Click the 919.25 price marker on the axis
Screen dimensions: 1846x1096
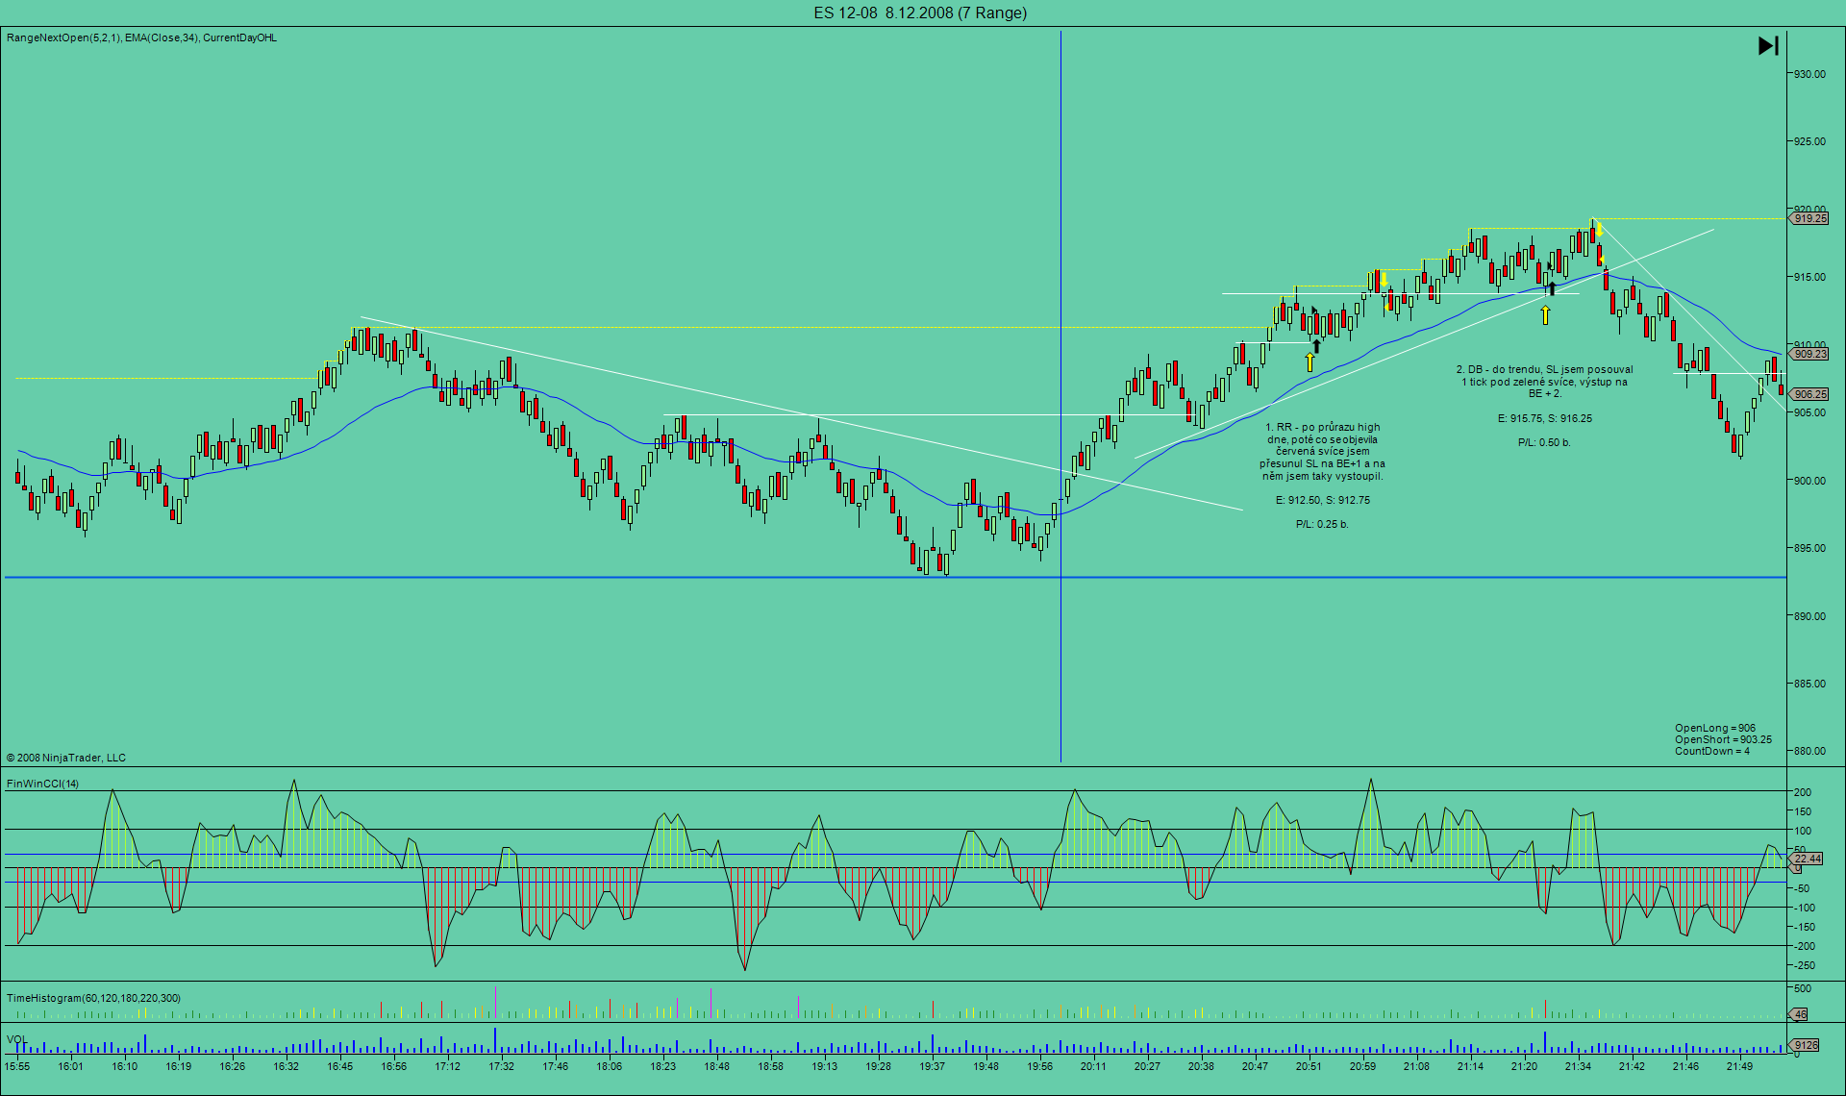(x=1809, y=218)
